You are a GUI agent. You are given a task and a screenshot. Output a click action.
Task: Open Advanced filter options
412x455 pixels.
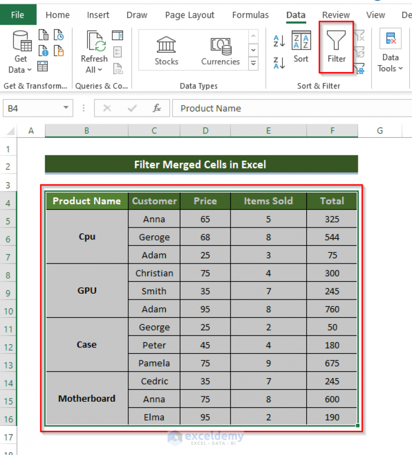coord(359,69)
